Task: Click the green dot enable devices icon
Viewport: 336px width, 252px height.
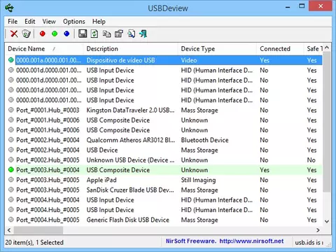Action: point(55,34)
